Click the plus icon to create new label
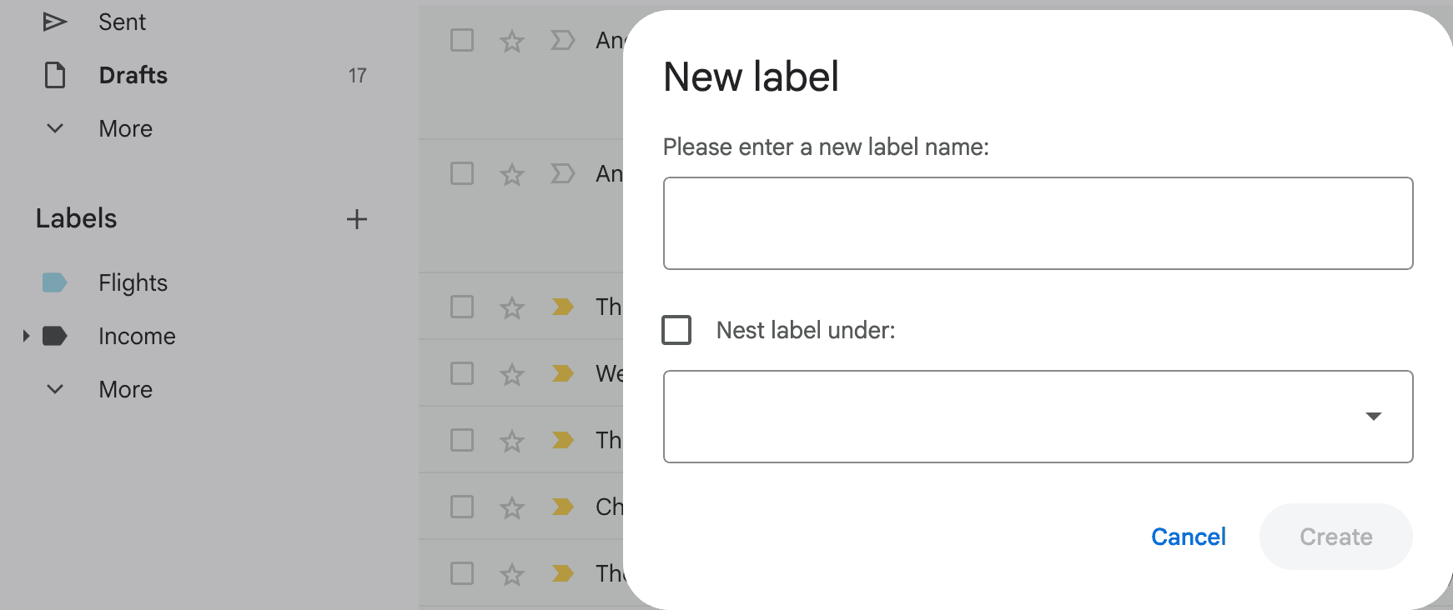This screenshot has height=610, width=1453. 357,218
